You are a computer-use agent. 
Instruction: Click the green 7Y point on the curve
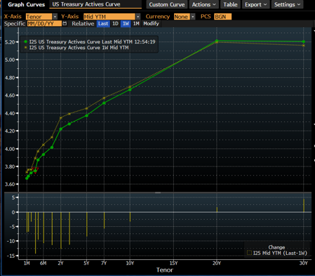pos(104,103)
